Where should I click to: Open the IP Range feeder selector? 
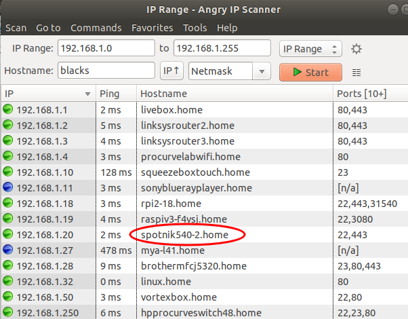pos(310,49)
